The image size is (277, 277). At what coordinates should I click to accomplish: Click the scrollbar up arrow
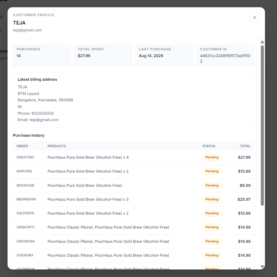point(262,42)
